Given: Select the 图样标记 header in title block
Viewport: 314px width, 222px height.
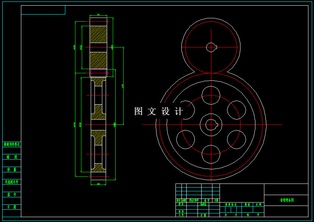Looking at the screenshot, I should point(231,204).
